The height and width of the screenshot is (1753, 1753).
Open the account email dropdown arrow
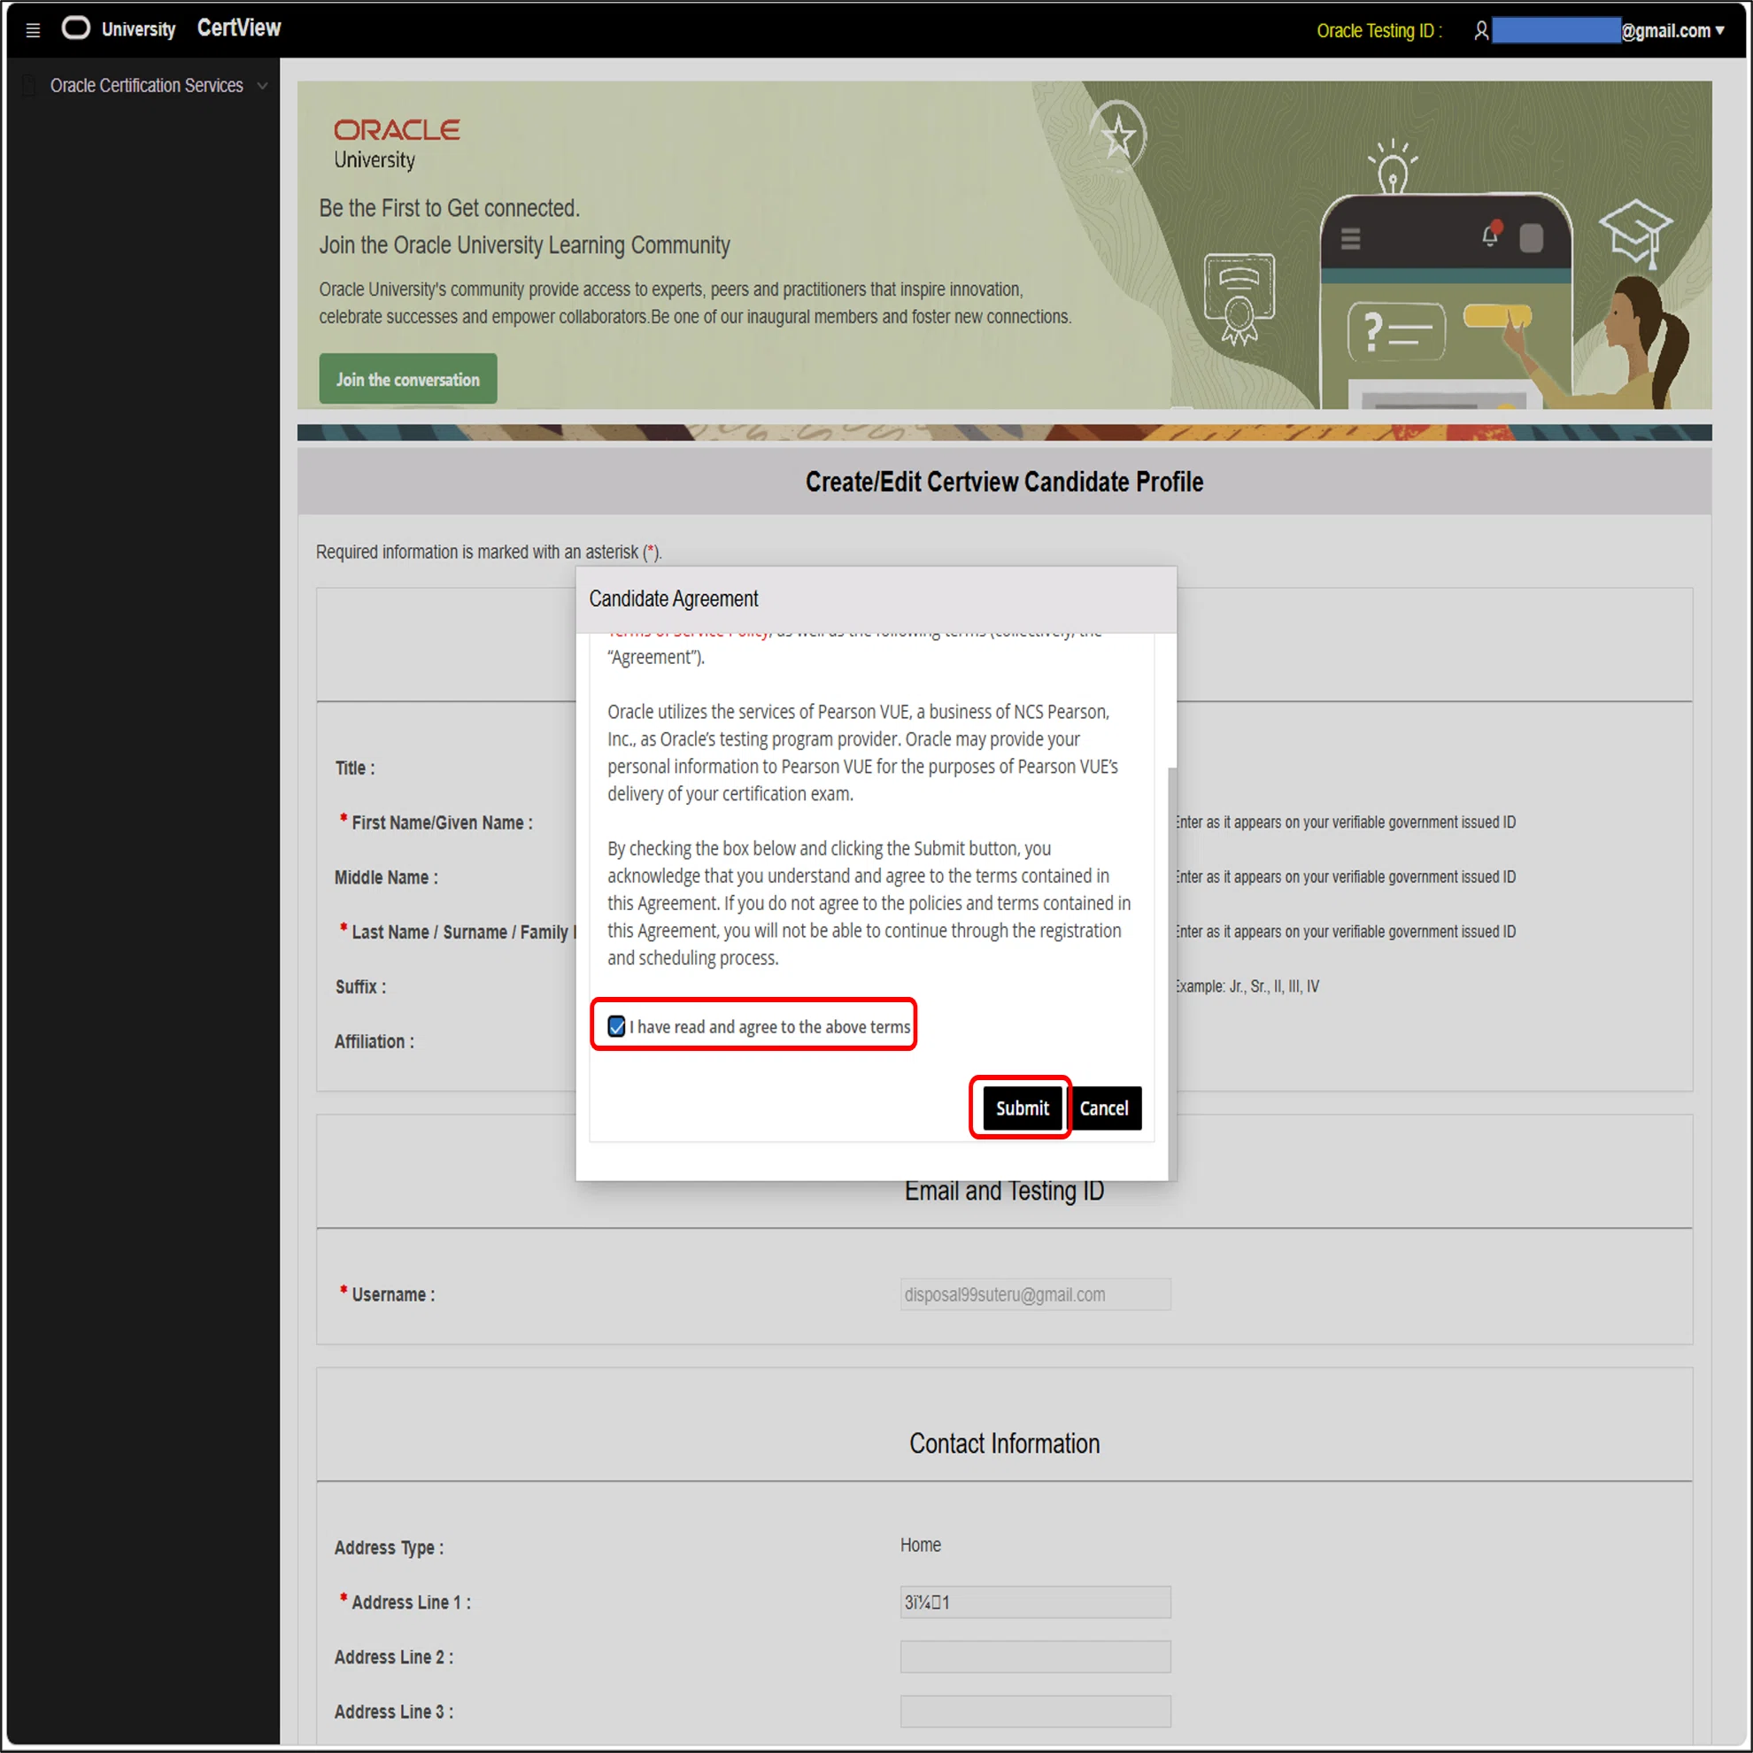coord(1719,30)
